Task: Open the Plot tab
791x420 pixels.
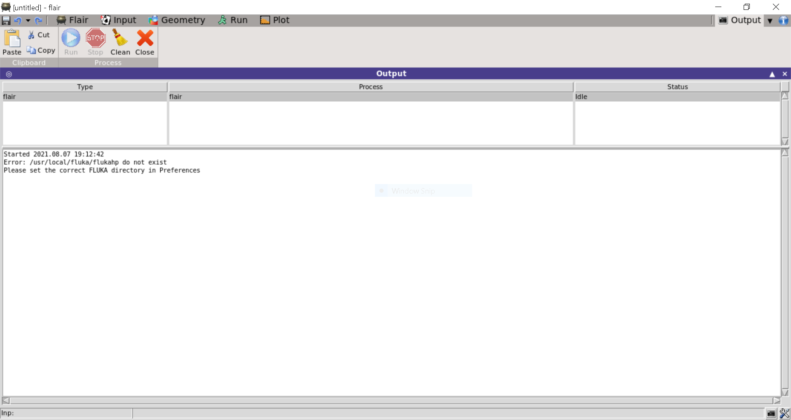Action: 275,20
